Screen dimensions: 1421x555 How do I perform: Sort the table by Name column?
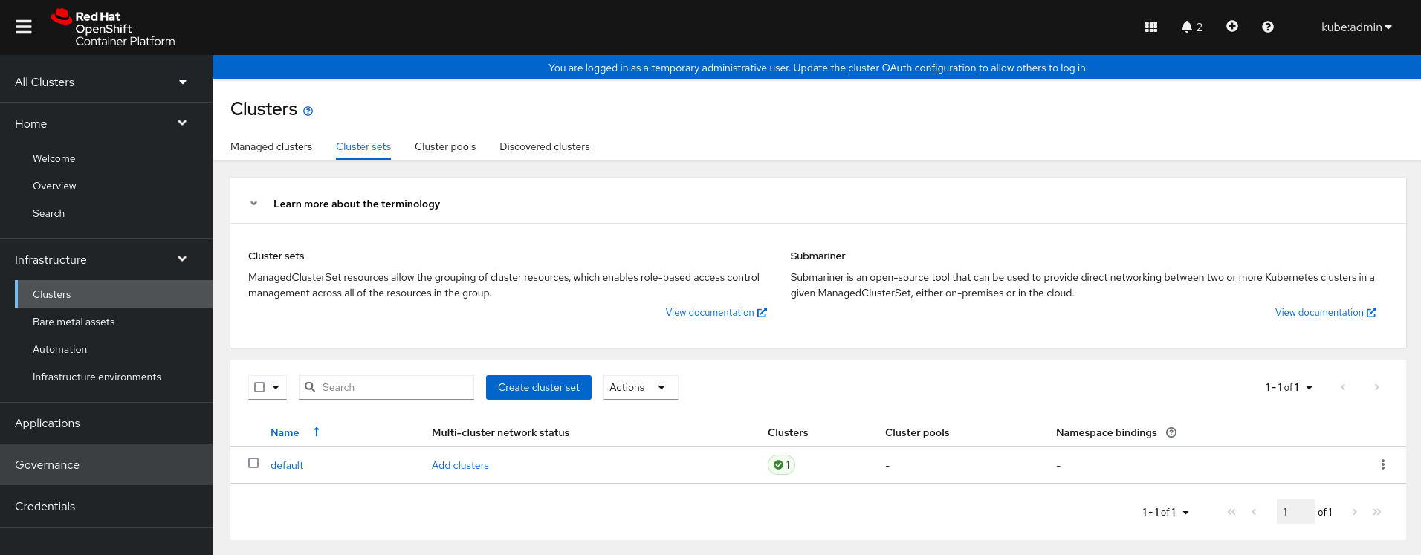(285, 432)
